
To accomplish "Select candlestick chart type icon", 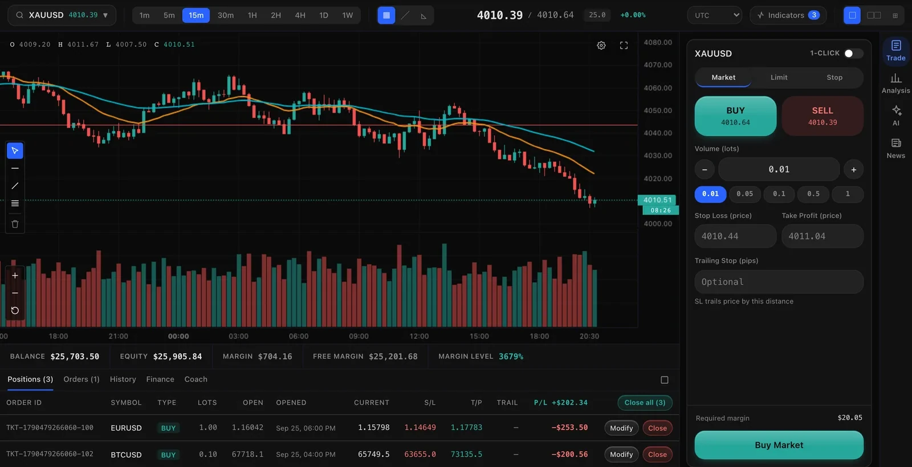I will pyautogui.click(x=386, y=15).
